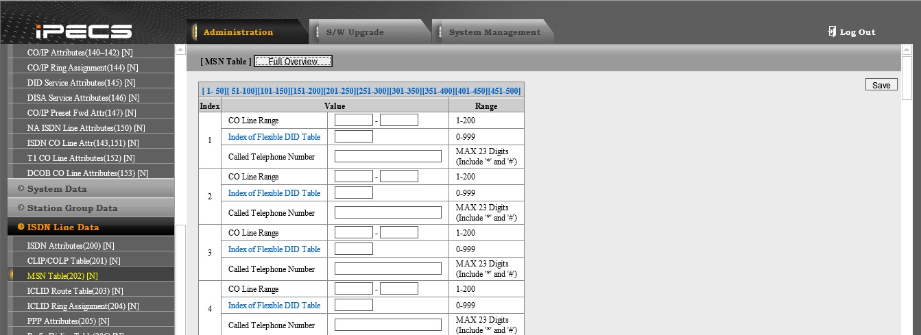Image resolution: width=921 pixels, height=335 pixels.
Task: Click the iPECS logo
Action: [84, 32]
